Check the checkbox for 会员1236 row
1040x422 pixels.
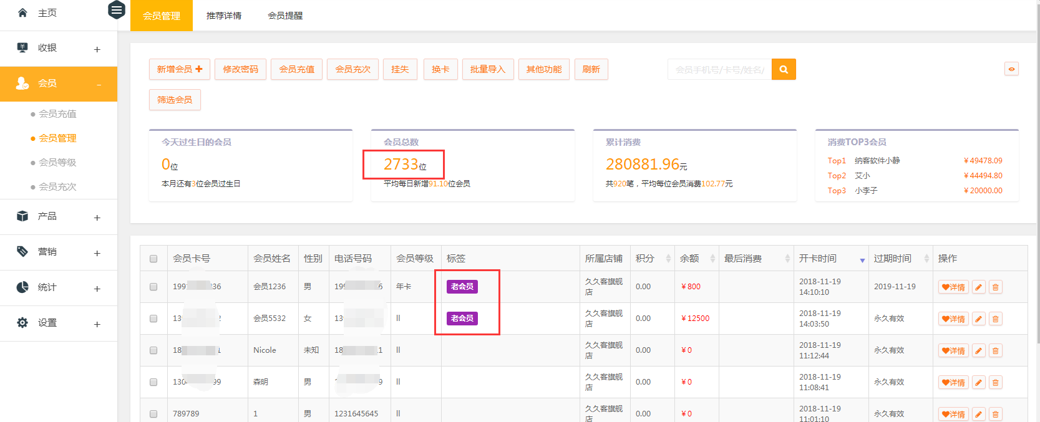pyautogui.click(x=153, y=287)
